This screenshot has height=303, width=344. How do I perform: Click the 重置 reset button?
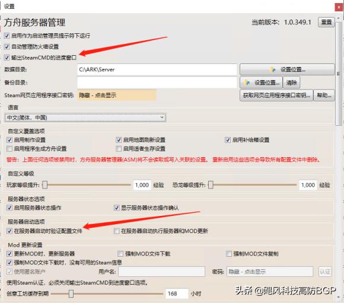pos(326,22)
